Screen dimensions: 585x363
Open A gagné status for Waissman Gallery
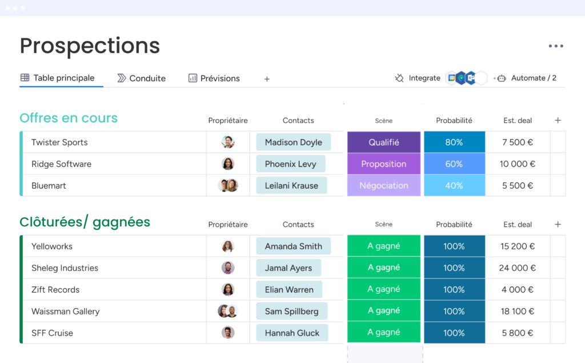click(x=383, y=311)
